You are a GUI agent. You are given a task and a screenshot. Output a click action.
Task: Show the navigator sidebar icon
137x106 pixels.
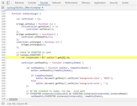pyautogui.click(x=3, y=7)
